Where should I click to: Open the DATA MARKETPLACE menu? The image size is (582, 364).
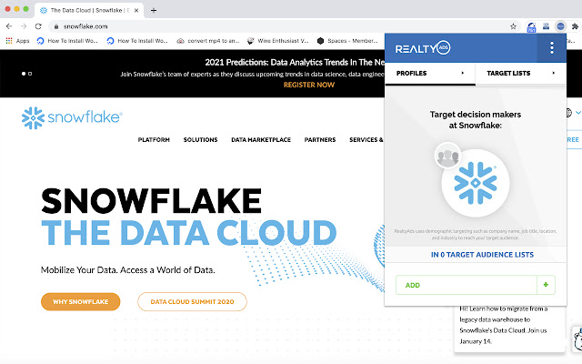pyautogui.click(x=261, y=139)
